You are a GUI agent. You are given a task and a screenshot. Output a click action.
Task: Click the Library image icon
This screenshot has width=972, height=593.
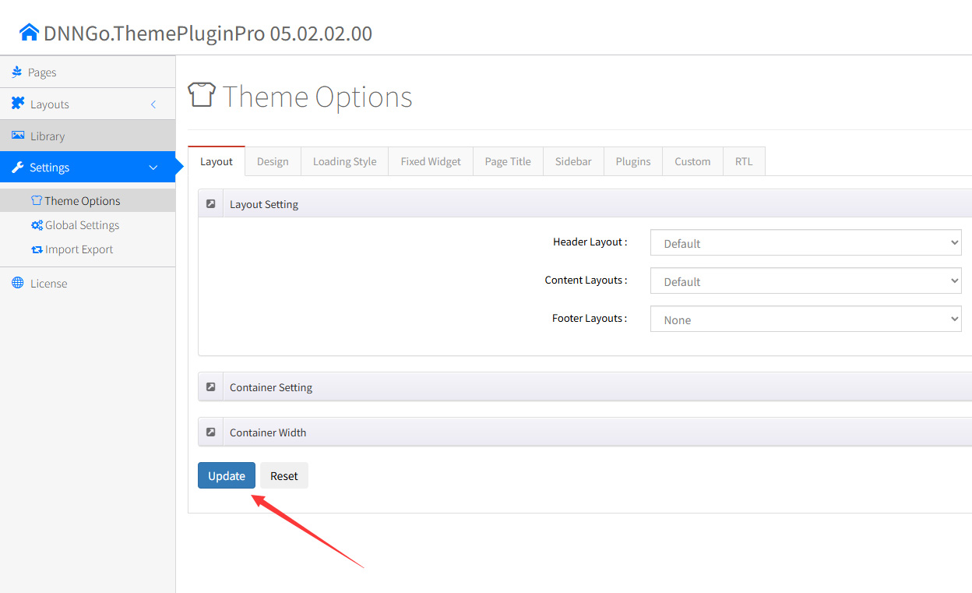click(18, 136)
